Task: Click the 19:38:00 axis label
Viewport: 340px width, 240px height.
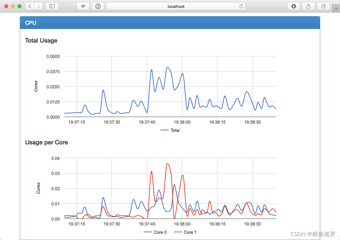Action: 182,122
